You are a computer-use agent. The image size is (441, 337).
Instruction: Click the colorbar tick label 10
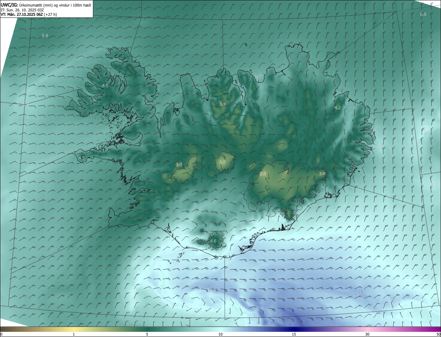point(220,334)
